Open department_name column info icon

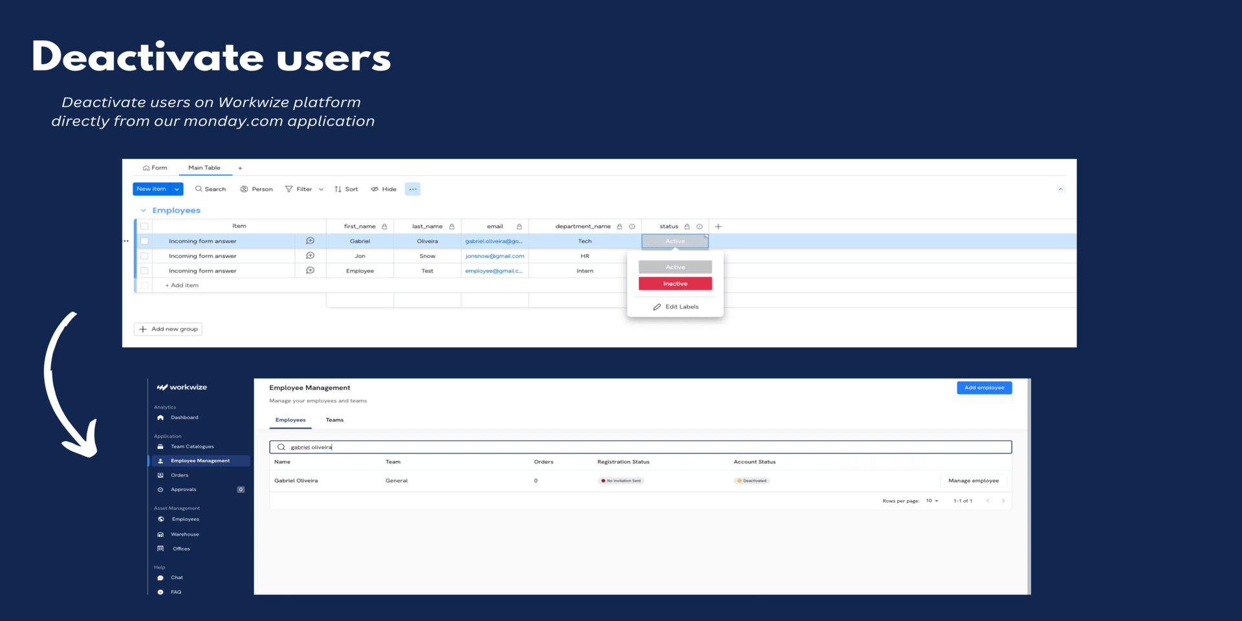point(632,226)
